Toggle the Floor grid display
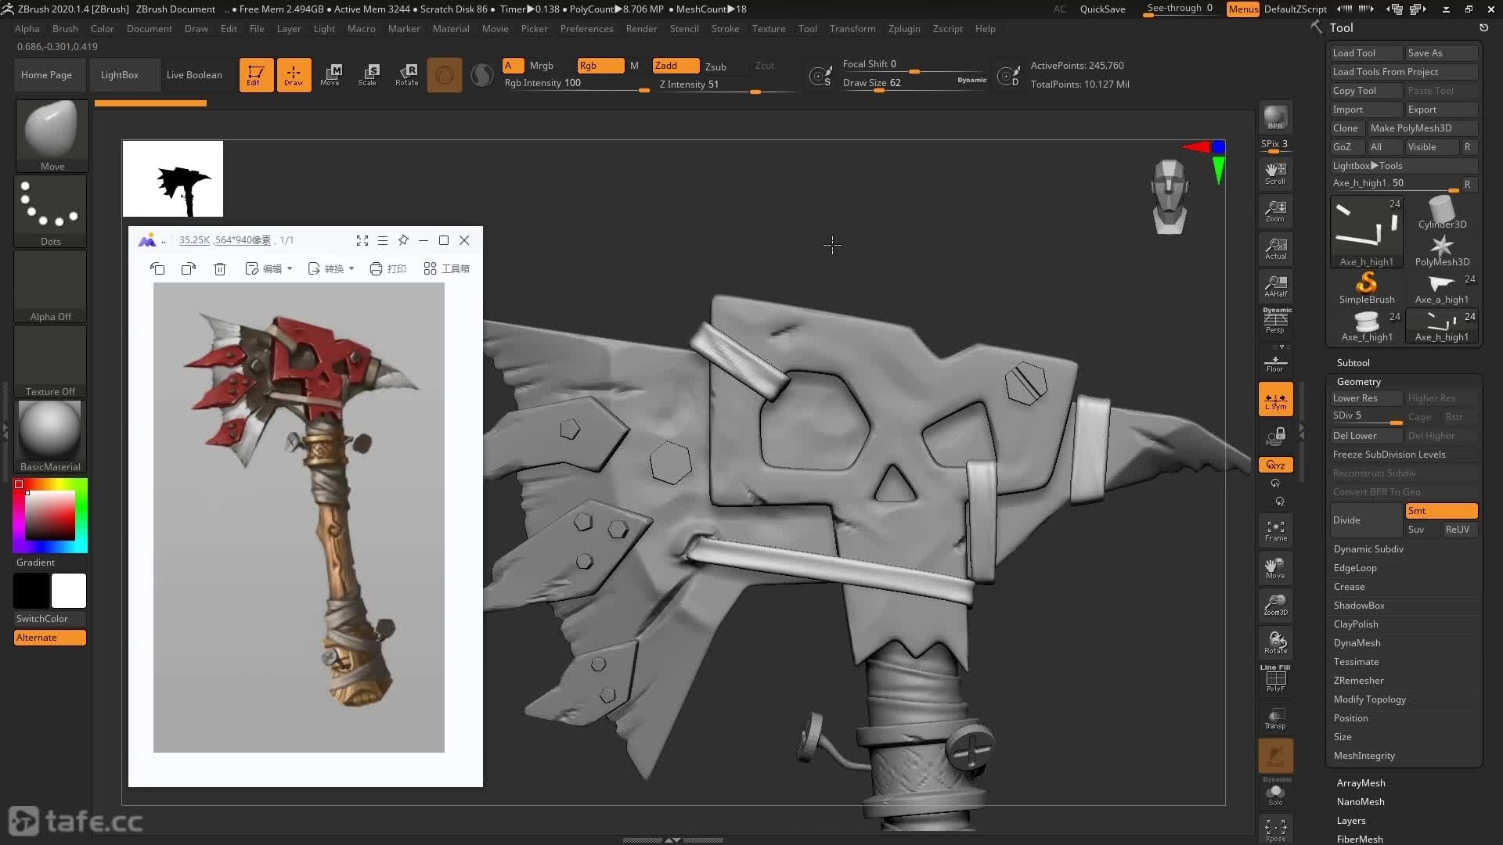Viewport: 1503px width, 845px height. point(1275,361)
